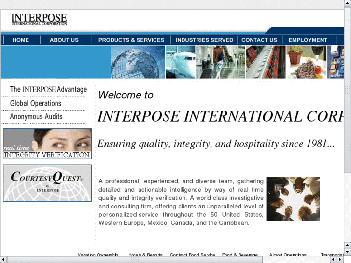This screenshot has height=263, width=351.
Task: Open The INTERPOSE Advantage link
Action: click(48, 89)
